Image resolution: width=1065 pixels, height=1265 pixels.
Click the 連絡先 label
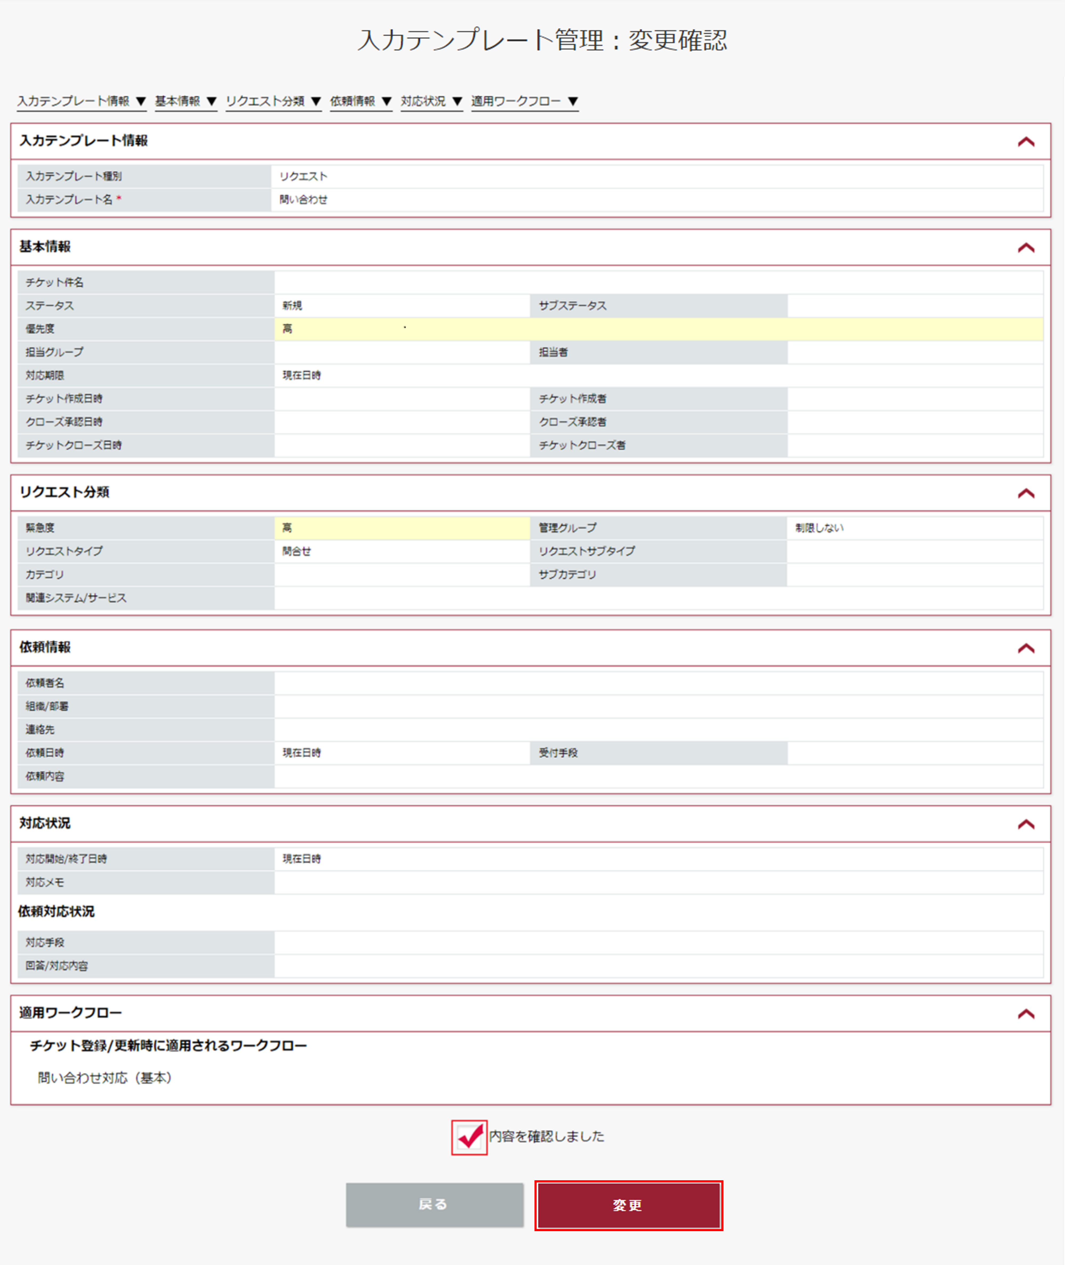[x=40, y=729]
